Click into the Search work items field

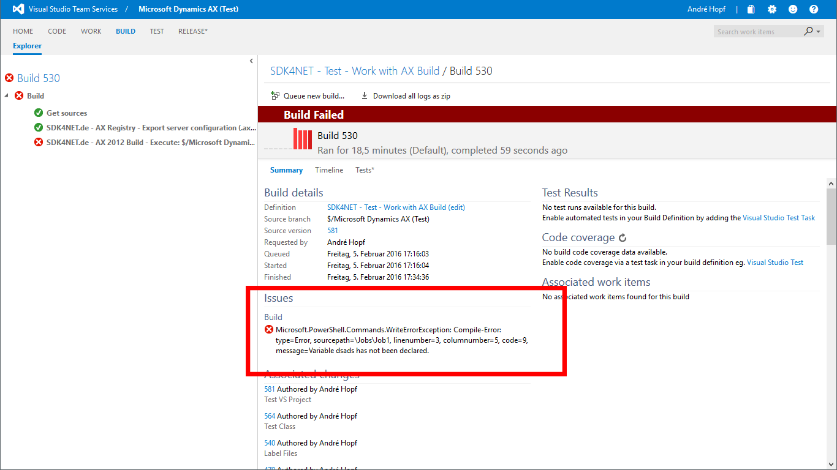pos(758,32)
